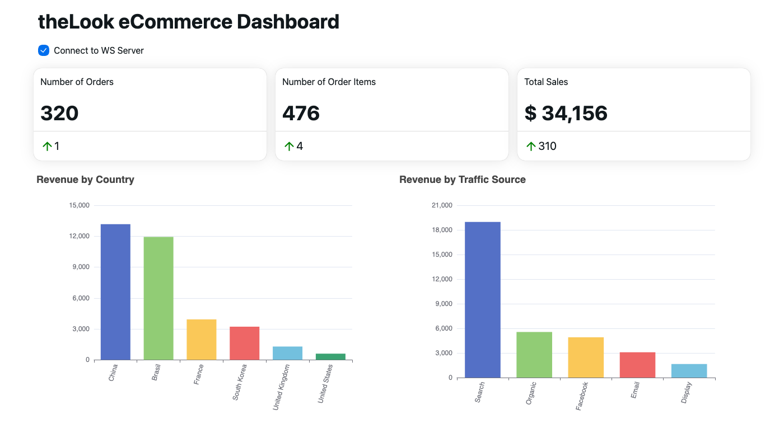Select the red Email traffic bar

click(637, 365)
